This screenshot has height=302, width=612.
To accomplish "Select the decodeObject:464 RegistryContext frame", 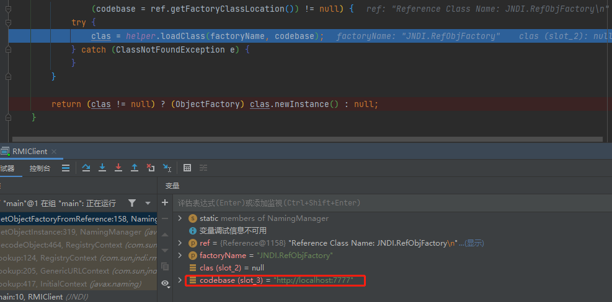I will 79,245.
